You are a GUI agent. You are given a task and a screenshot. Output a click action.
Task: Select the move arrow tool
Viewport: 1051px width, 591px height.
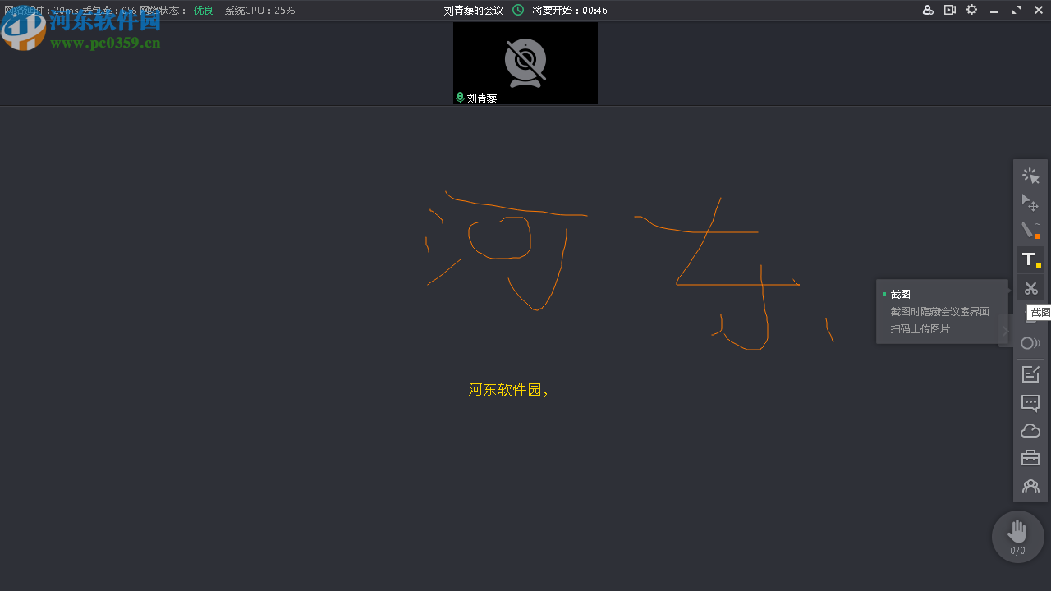[x=1030, y=203]
